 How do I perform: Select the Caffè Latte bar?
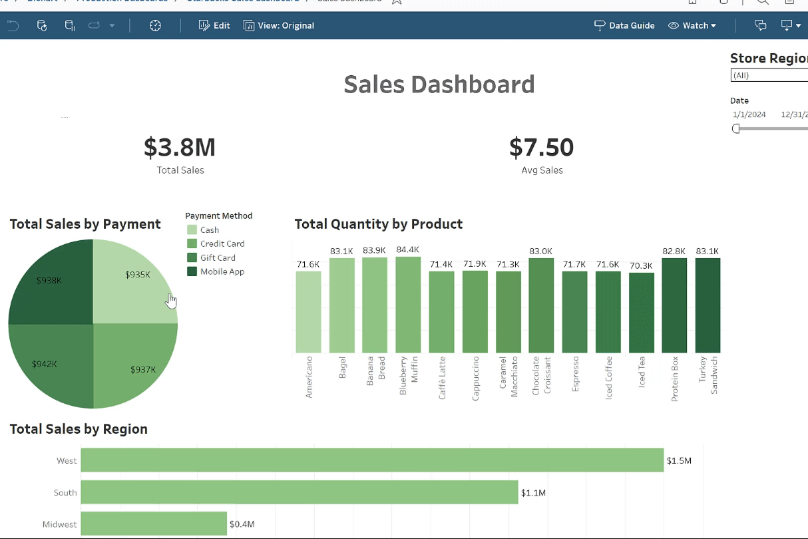(441, 312)
